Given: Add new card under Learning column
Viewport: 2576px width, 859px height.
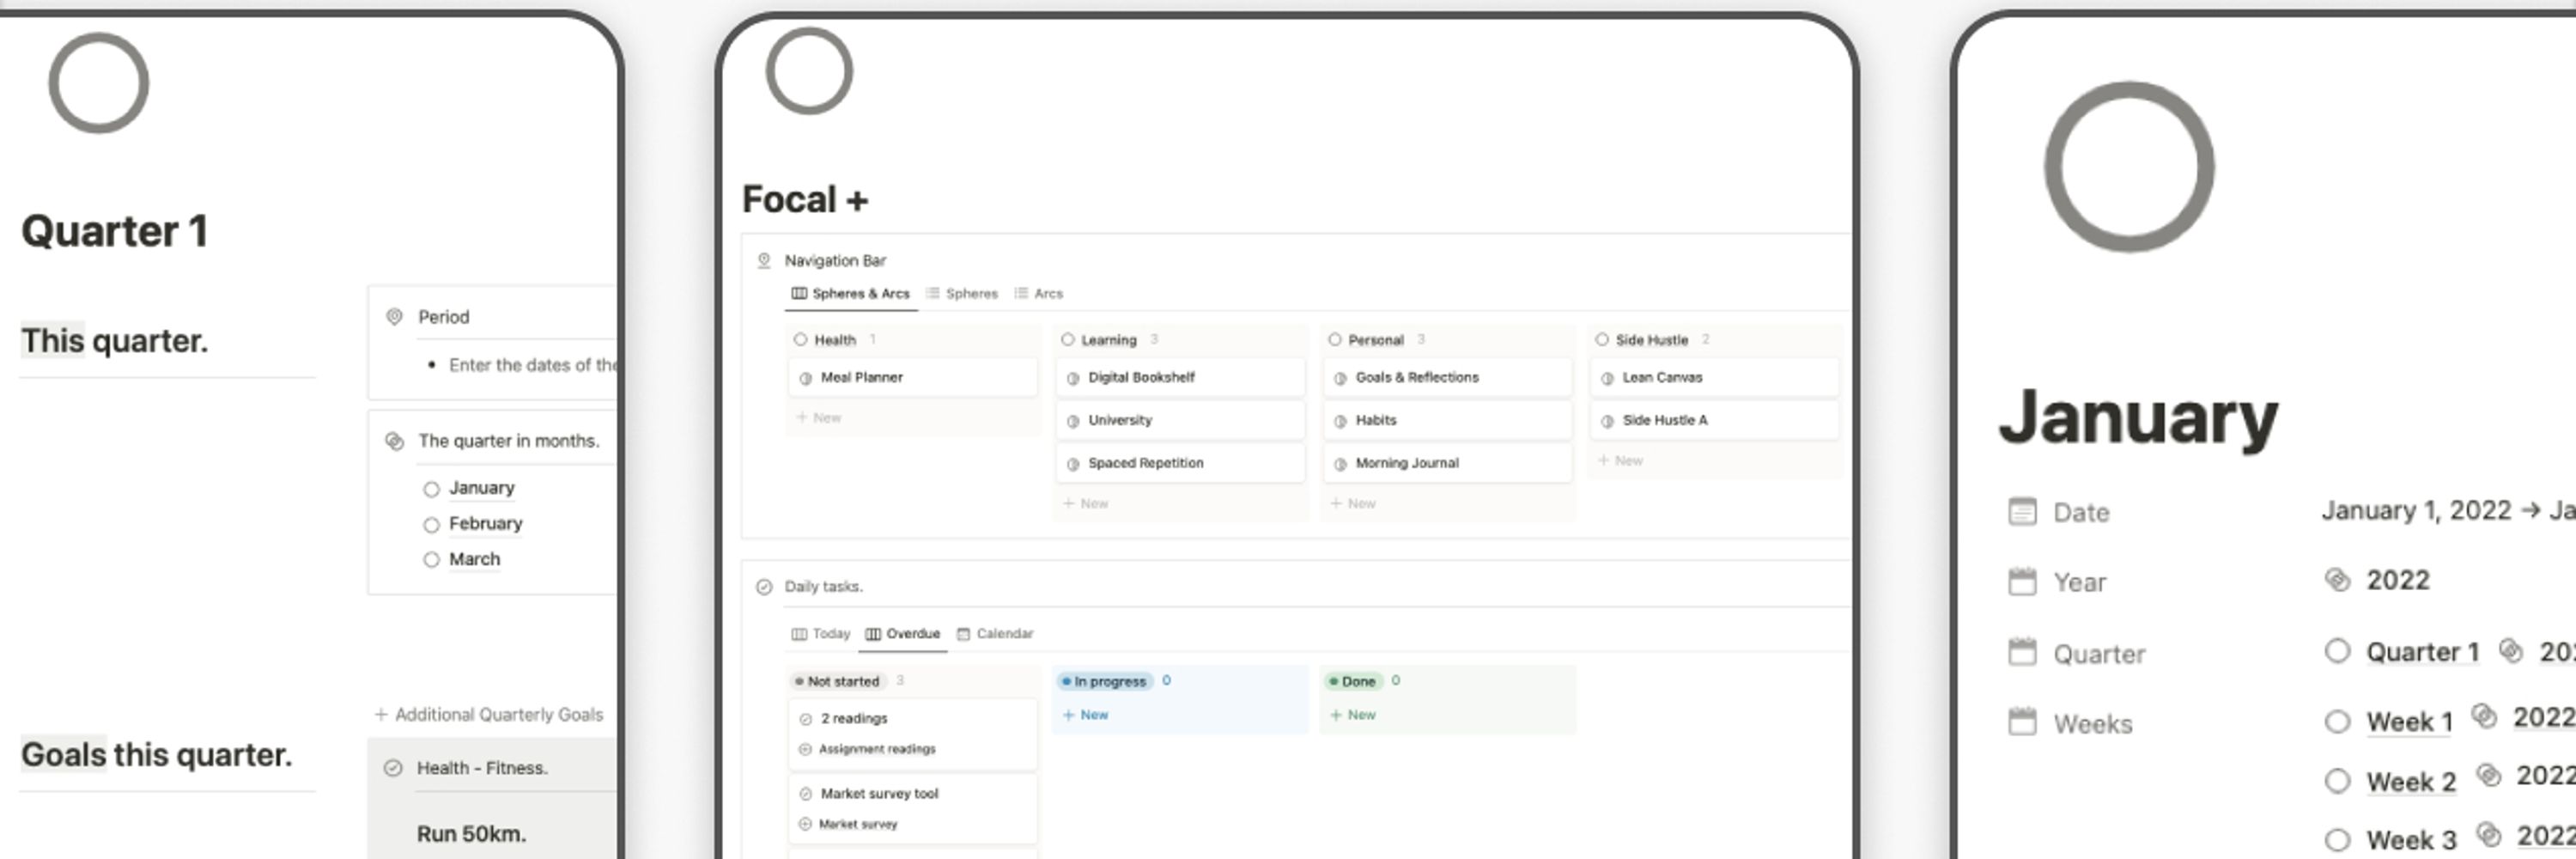Looking at the screenshot, I should click(1086, 504).
